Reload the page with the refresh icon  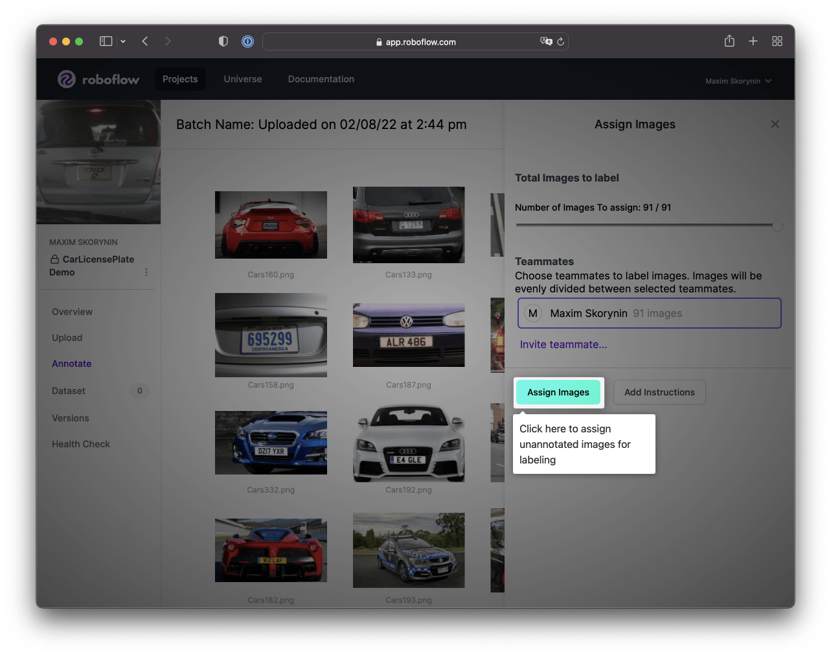pos(561,41)
